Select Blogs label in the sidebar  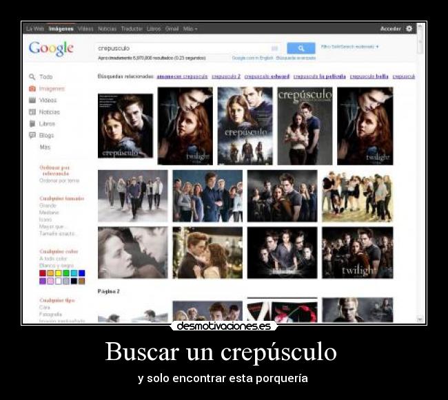click(x=47, y=135)
